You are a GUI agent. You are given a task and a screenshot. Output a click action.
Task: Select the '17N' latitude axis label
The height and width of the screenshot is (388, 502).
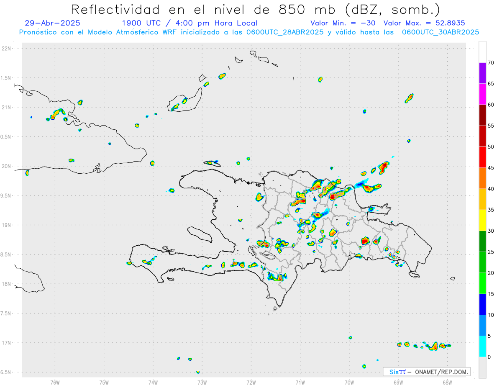coord(7,342)
